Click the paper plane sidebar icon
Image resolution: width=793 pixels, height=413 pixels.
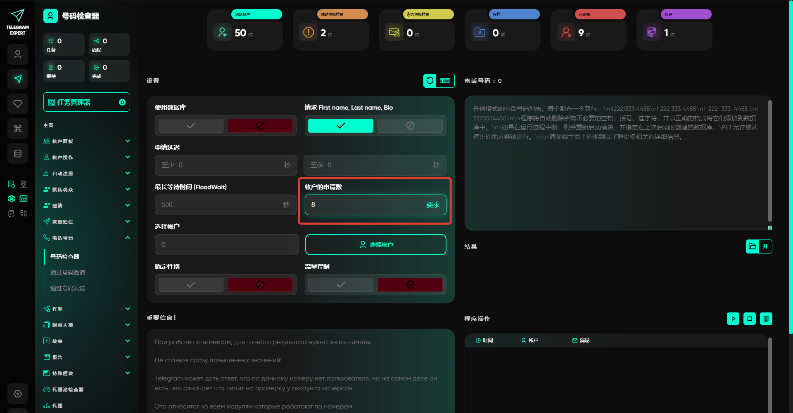(x=18, y=79)
